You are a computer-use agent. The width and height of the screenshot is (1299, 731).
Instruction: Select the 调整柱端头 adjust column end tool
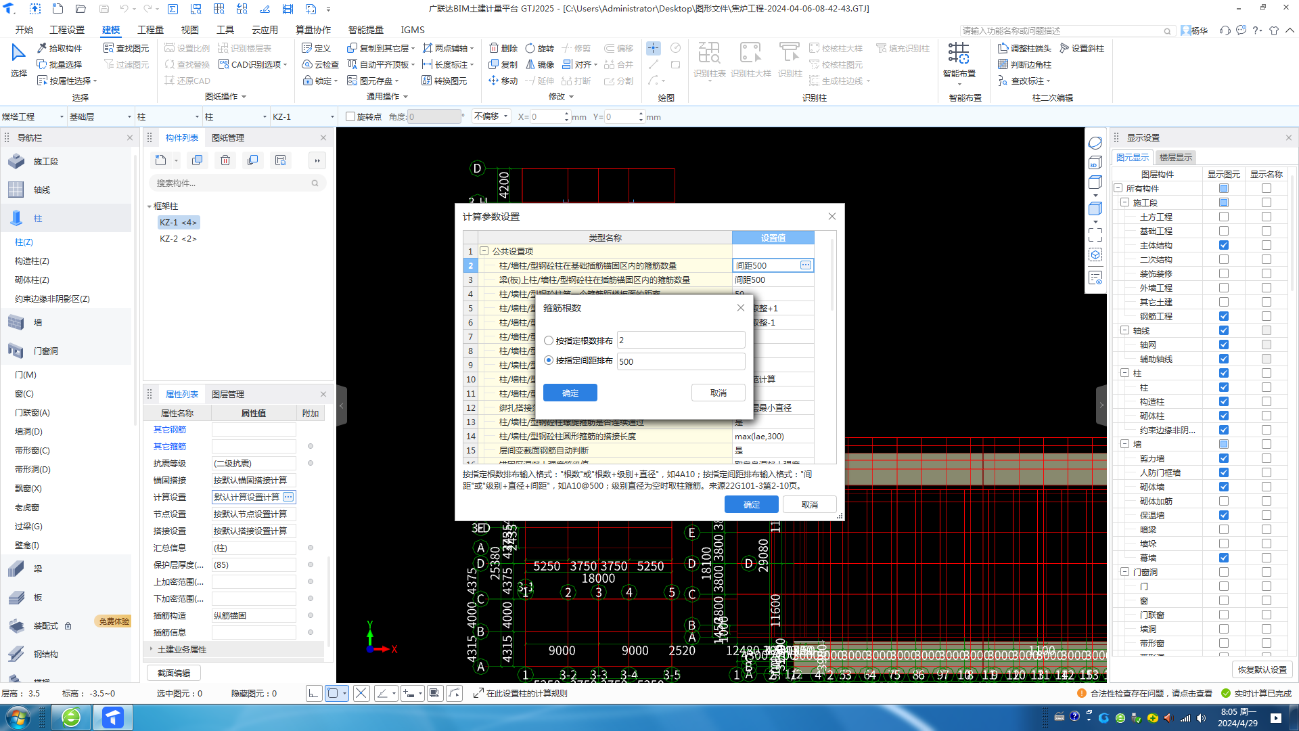click(1024, 48)
